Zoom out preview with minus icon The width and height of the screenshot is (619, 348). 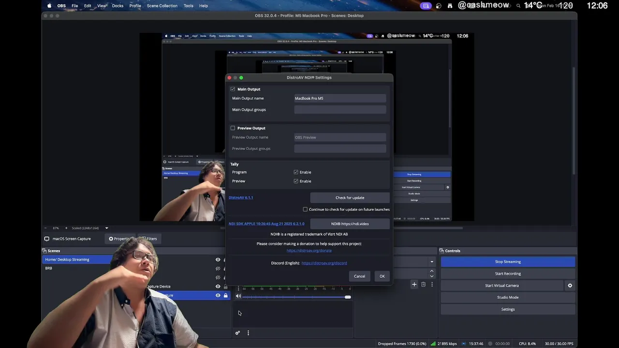pos(45,228)
